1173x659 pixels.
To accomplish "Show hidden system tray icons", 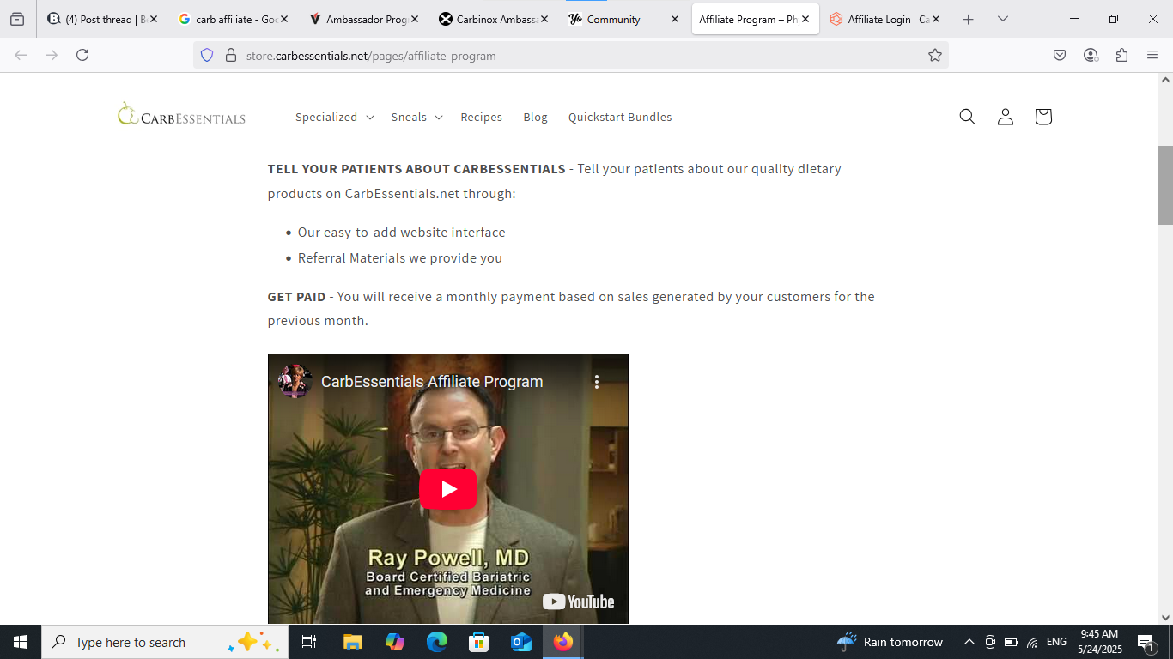I will pos(969,642).
